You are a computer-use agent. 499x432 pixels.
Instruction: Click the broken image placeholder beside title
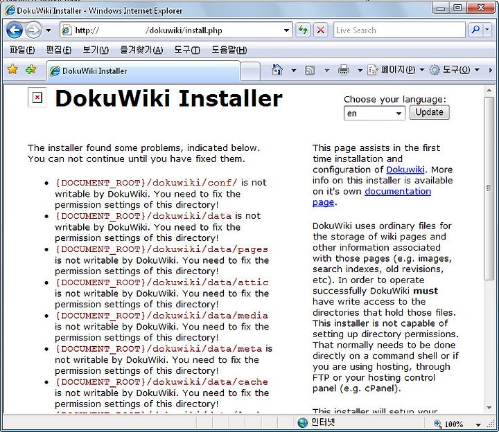point(37,98)
